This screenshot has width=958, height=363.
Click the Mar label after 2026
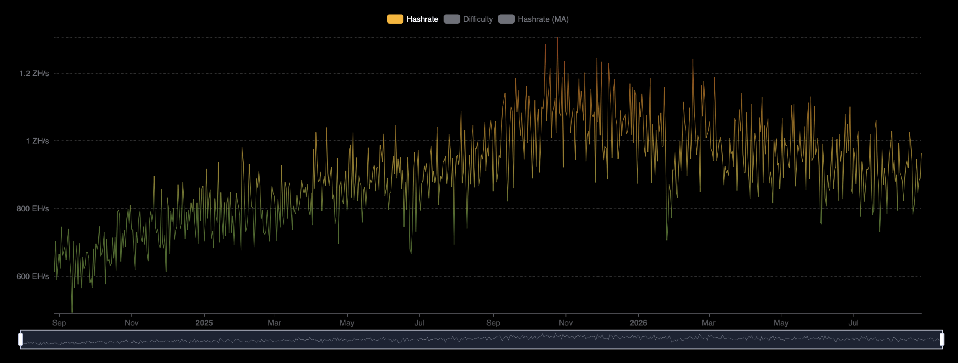pos(708,323)
